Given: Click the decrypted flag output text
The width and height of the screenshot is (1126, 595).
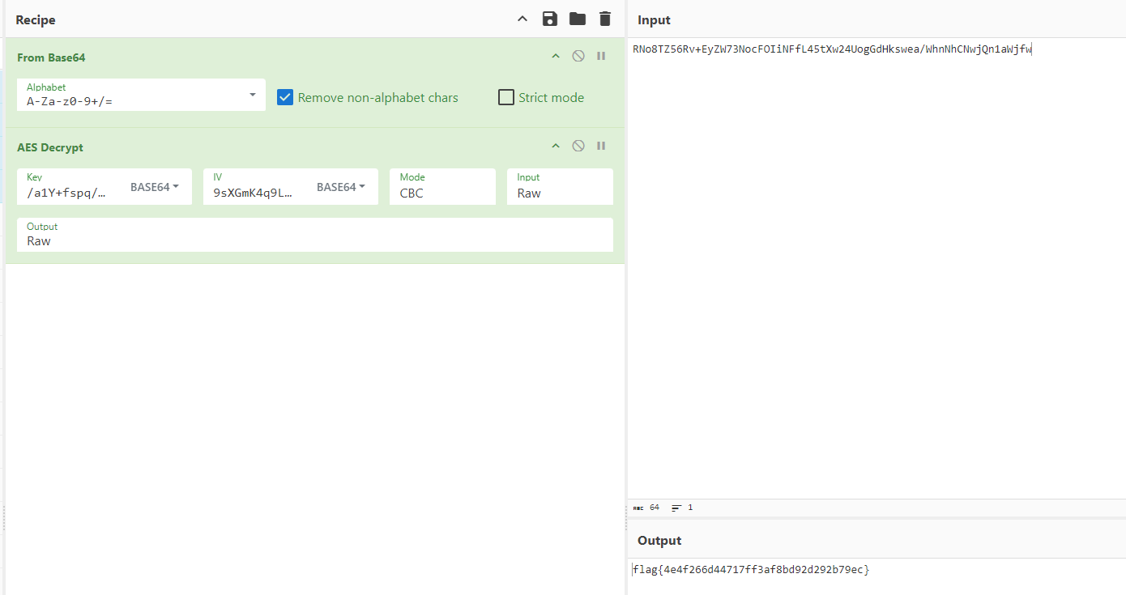Looking at the screenshot, I should coord(751,570).
